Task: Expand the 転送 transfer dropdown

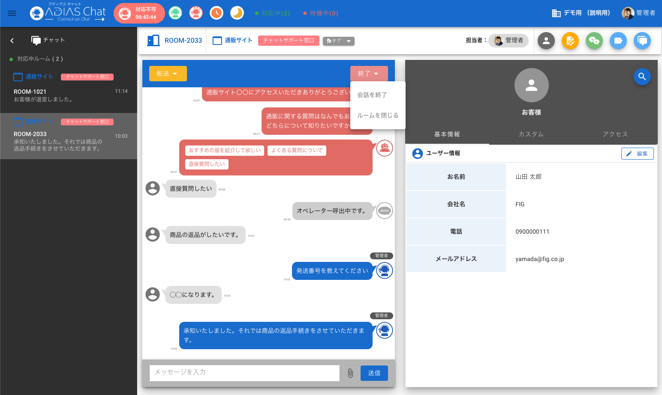Action: point(168,74)
